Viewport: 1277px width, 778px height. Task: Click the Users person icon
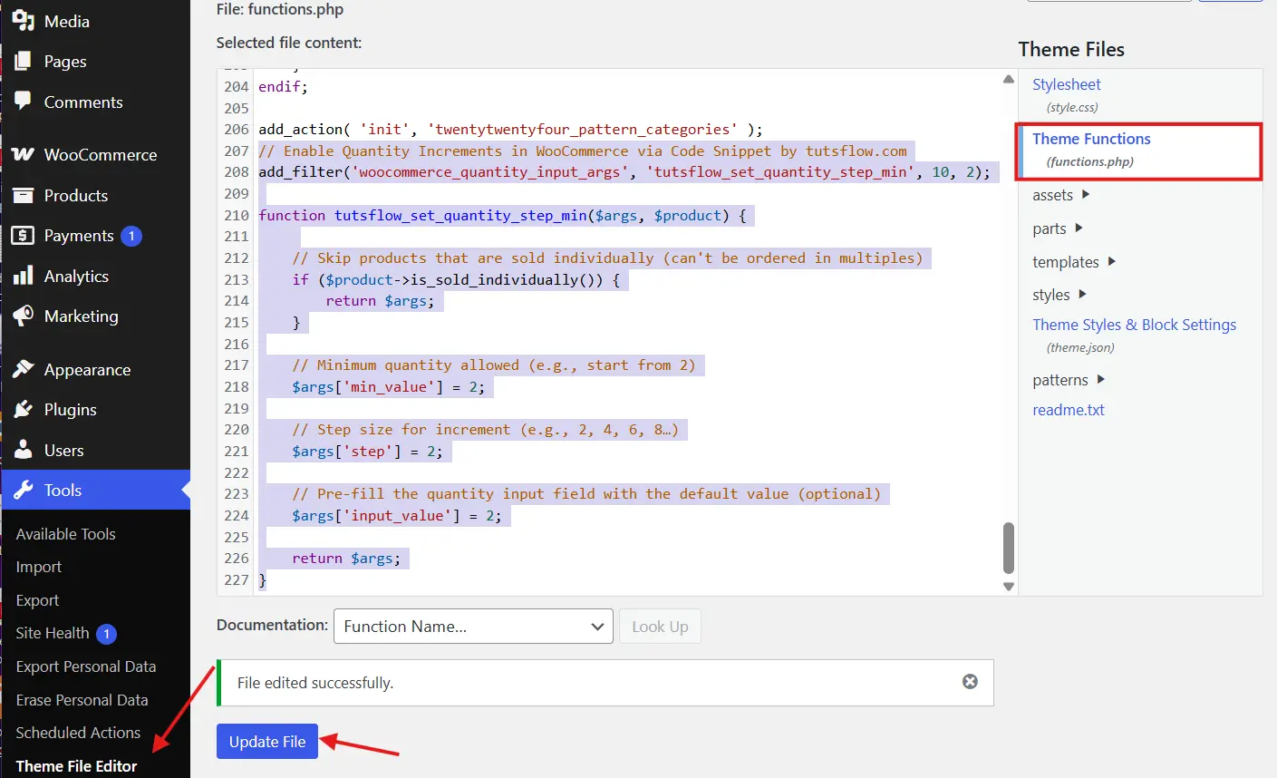coord(24,450)
